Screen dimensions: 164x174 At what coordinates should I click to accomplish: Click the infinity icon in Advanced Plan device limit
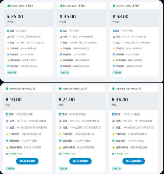(28, 141)
